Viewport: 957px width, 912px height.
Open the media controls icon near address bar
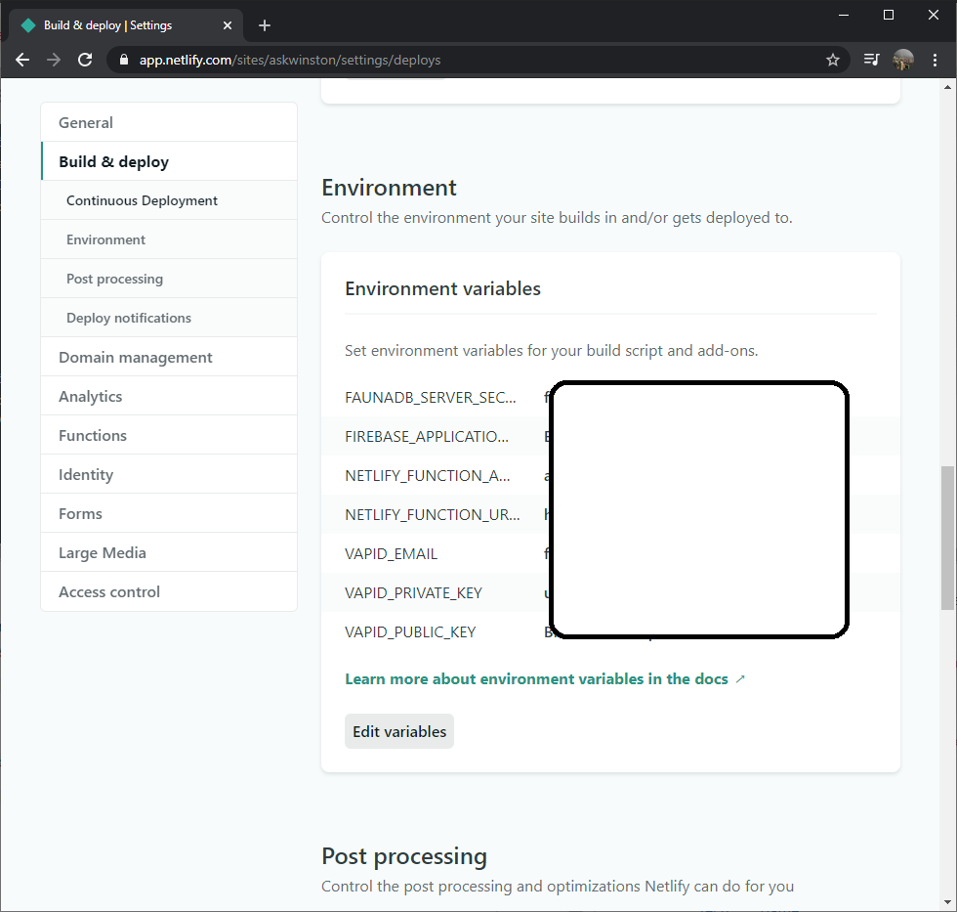click(870, 59)
